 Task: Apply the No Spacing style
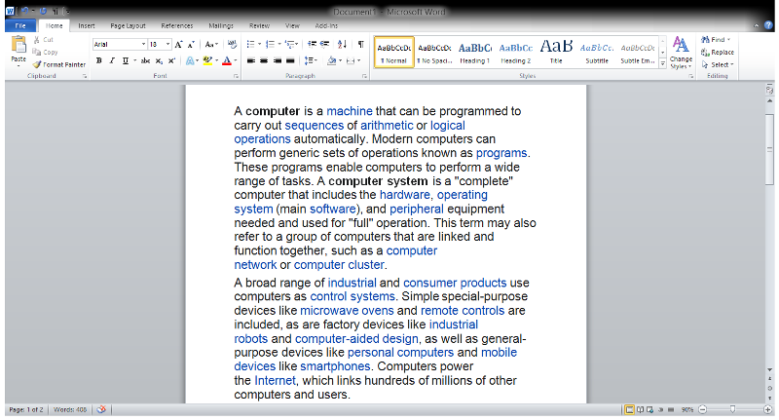[434, 53]
